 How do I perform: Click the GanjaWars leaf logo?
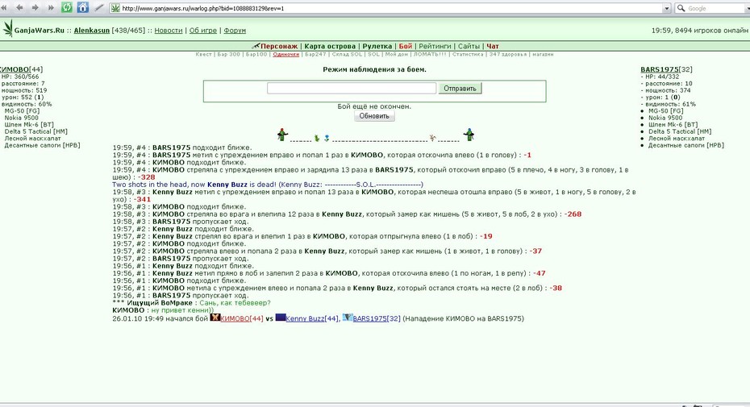(x=7, y=28)
